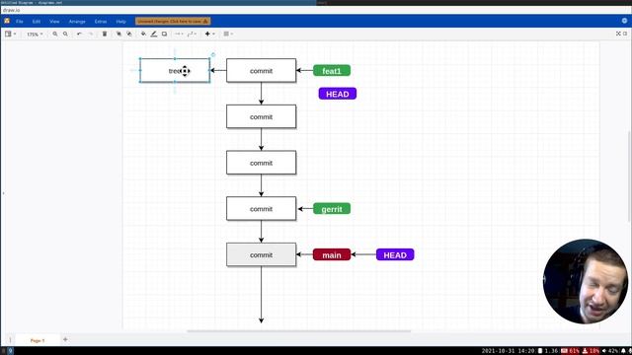
Task: Open the Edit menu
Action: 37,22
